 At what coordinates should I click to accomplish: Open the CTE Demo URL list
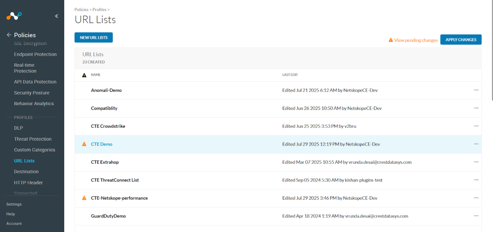[x=102, y=144]
